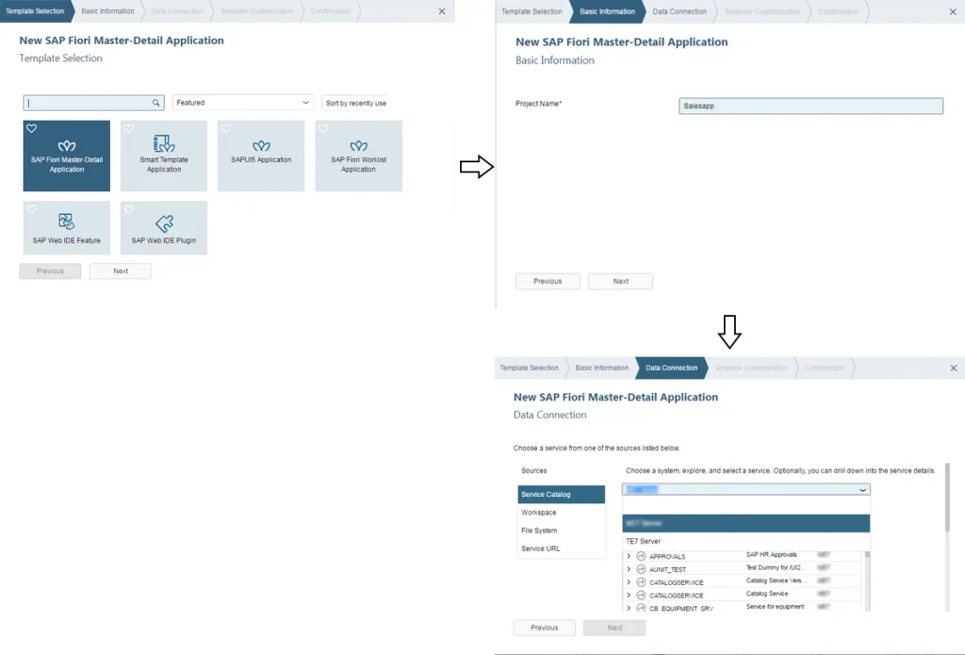Select the SAP Fiori Master-Detail Application tile
Screen dimensions: 965x655
pyautogui.click(x=67, y=156)
